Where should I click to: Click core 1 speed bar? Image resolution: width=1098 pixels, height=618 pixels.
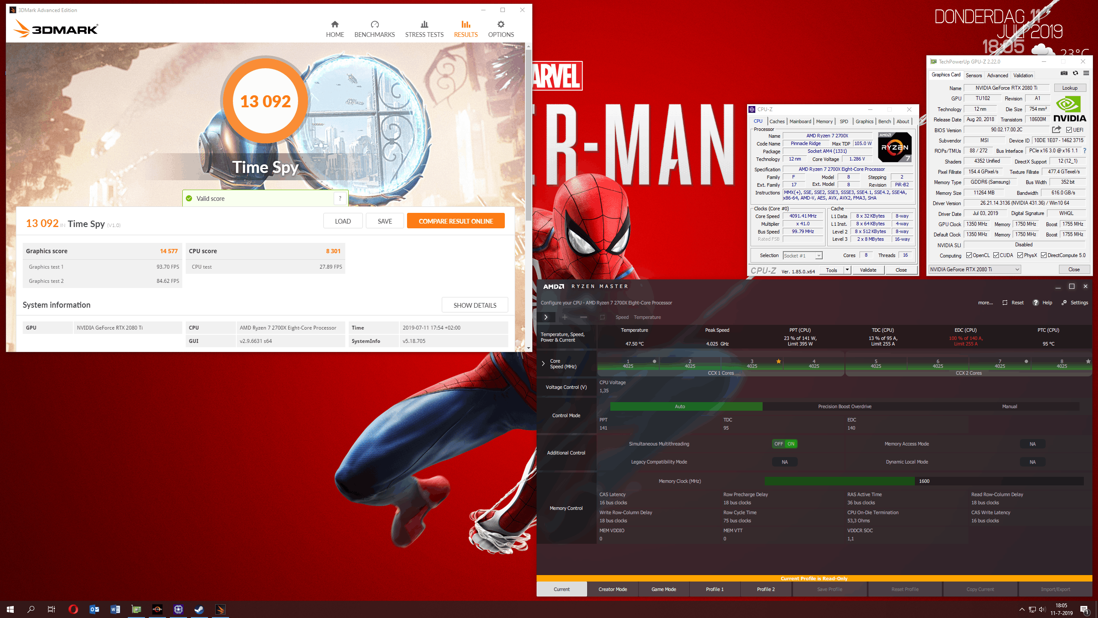628,364
